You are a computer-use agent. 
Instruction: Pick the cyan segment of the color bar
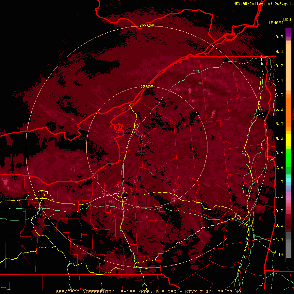pyautogui.click(x=288, y=180)
